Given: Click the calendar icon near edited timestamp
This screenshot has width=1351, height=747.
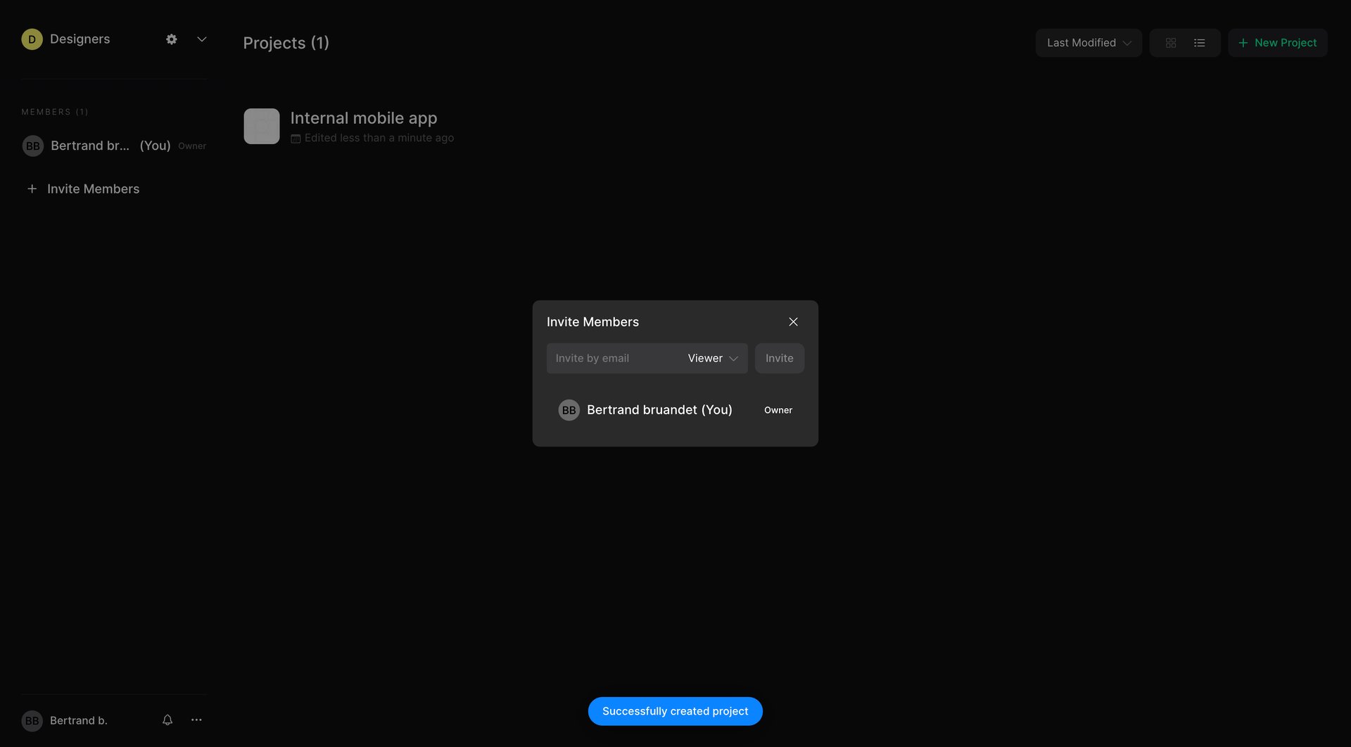Looking at the screenshot, I should point(296,138).
